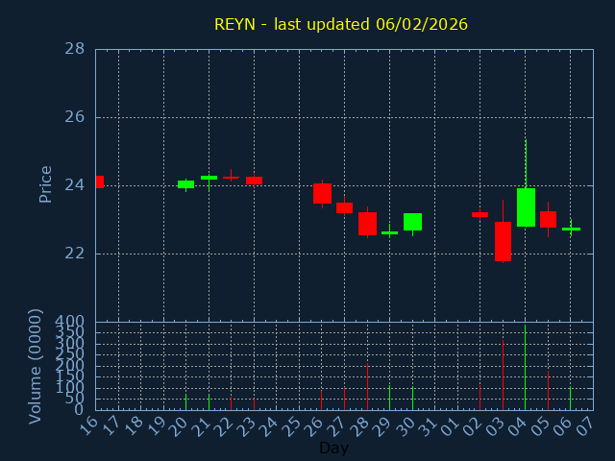Click the red candlestick on day 05

pos(548,219)
